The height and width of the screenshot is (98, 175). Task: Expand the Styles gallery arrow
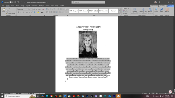click(x=119, y=11)
